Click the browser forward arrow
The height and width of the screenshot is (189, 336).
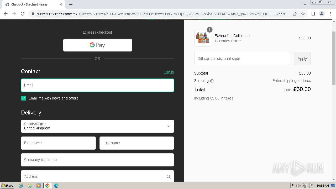pyautogui.click(x=14, y=14)
